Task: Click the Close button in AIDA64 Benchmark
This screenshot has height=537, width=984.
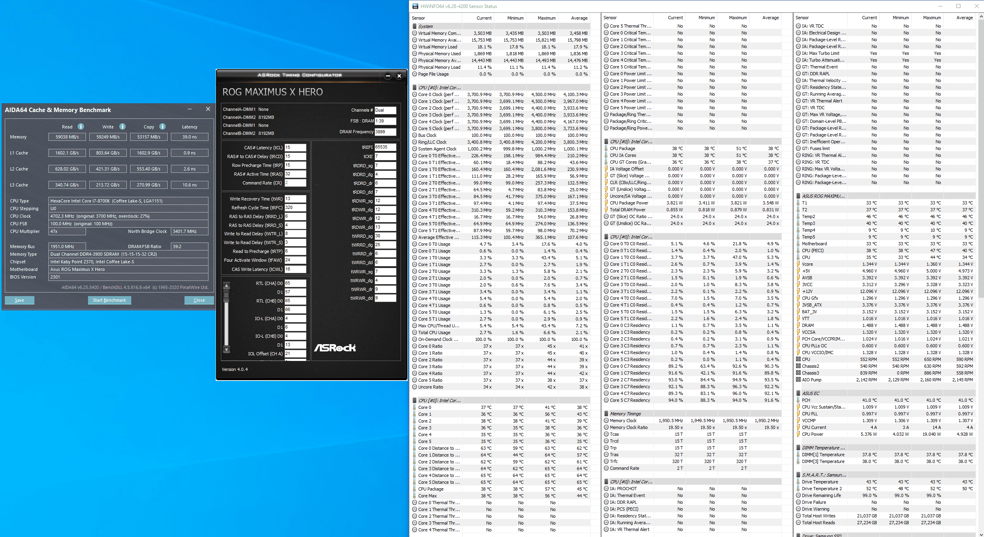Action: [199, 300]
